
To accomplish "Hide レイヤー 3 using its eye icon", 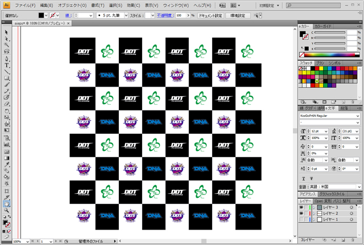I will tap(301, 207).
